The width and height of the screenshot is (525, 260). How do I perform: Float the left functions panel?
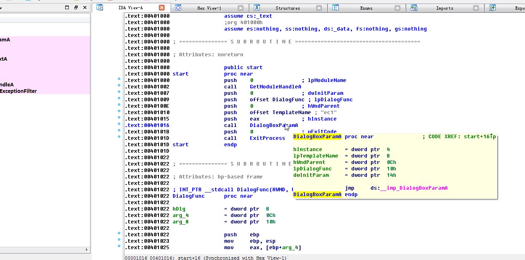76,8
